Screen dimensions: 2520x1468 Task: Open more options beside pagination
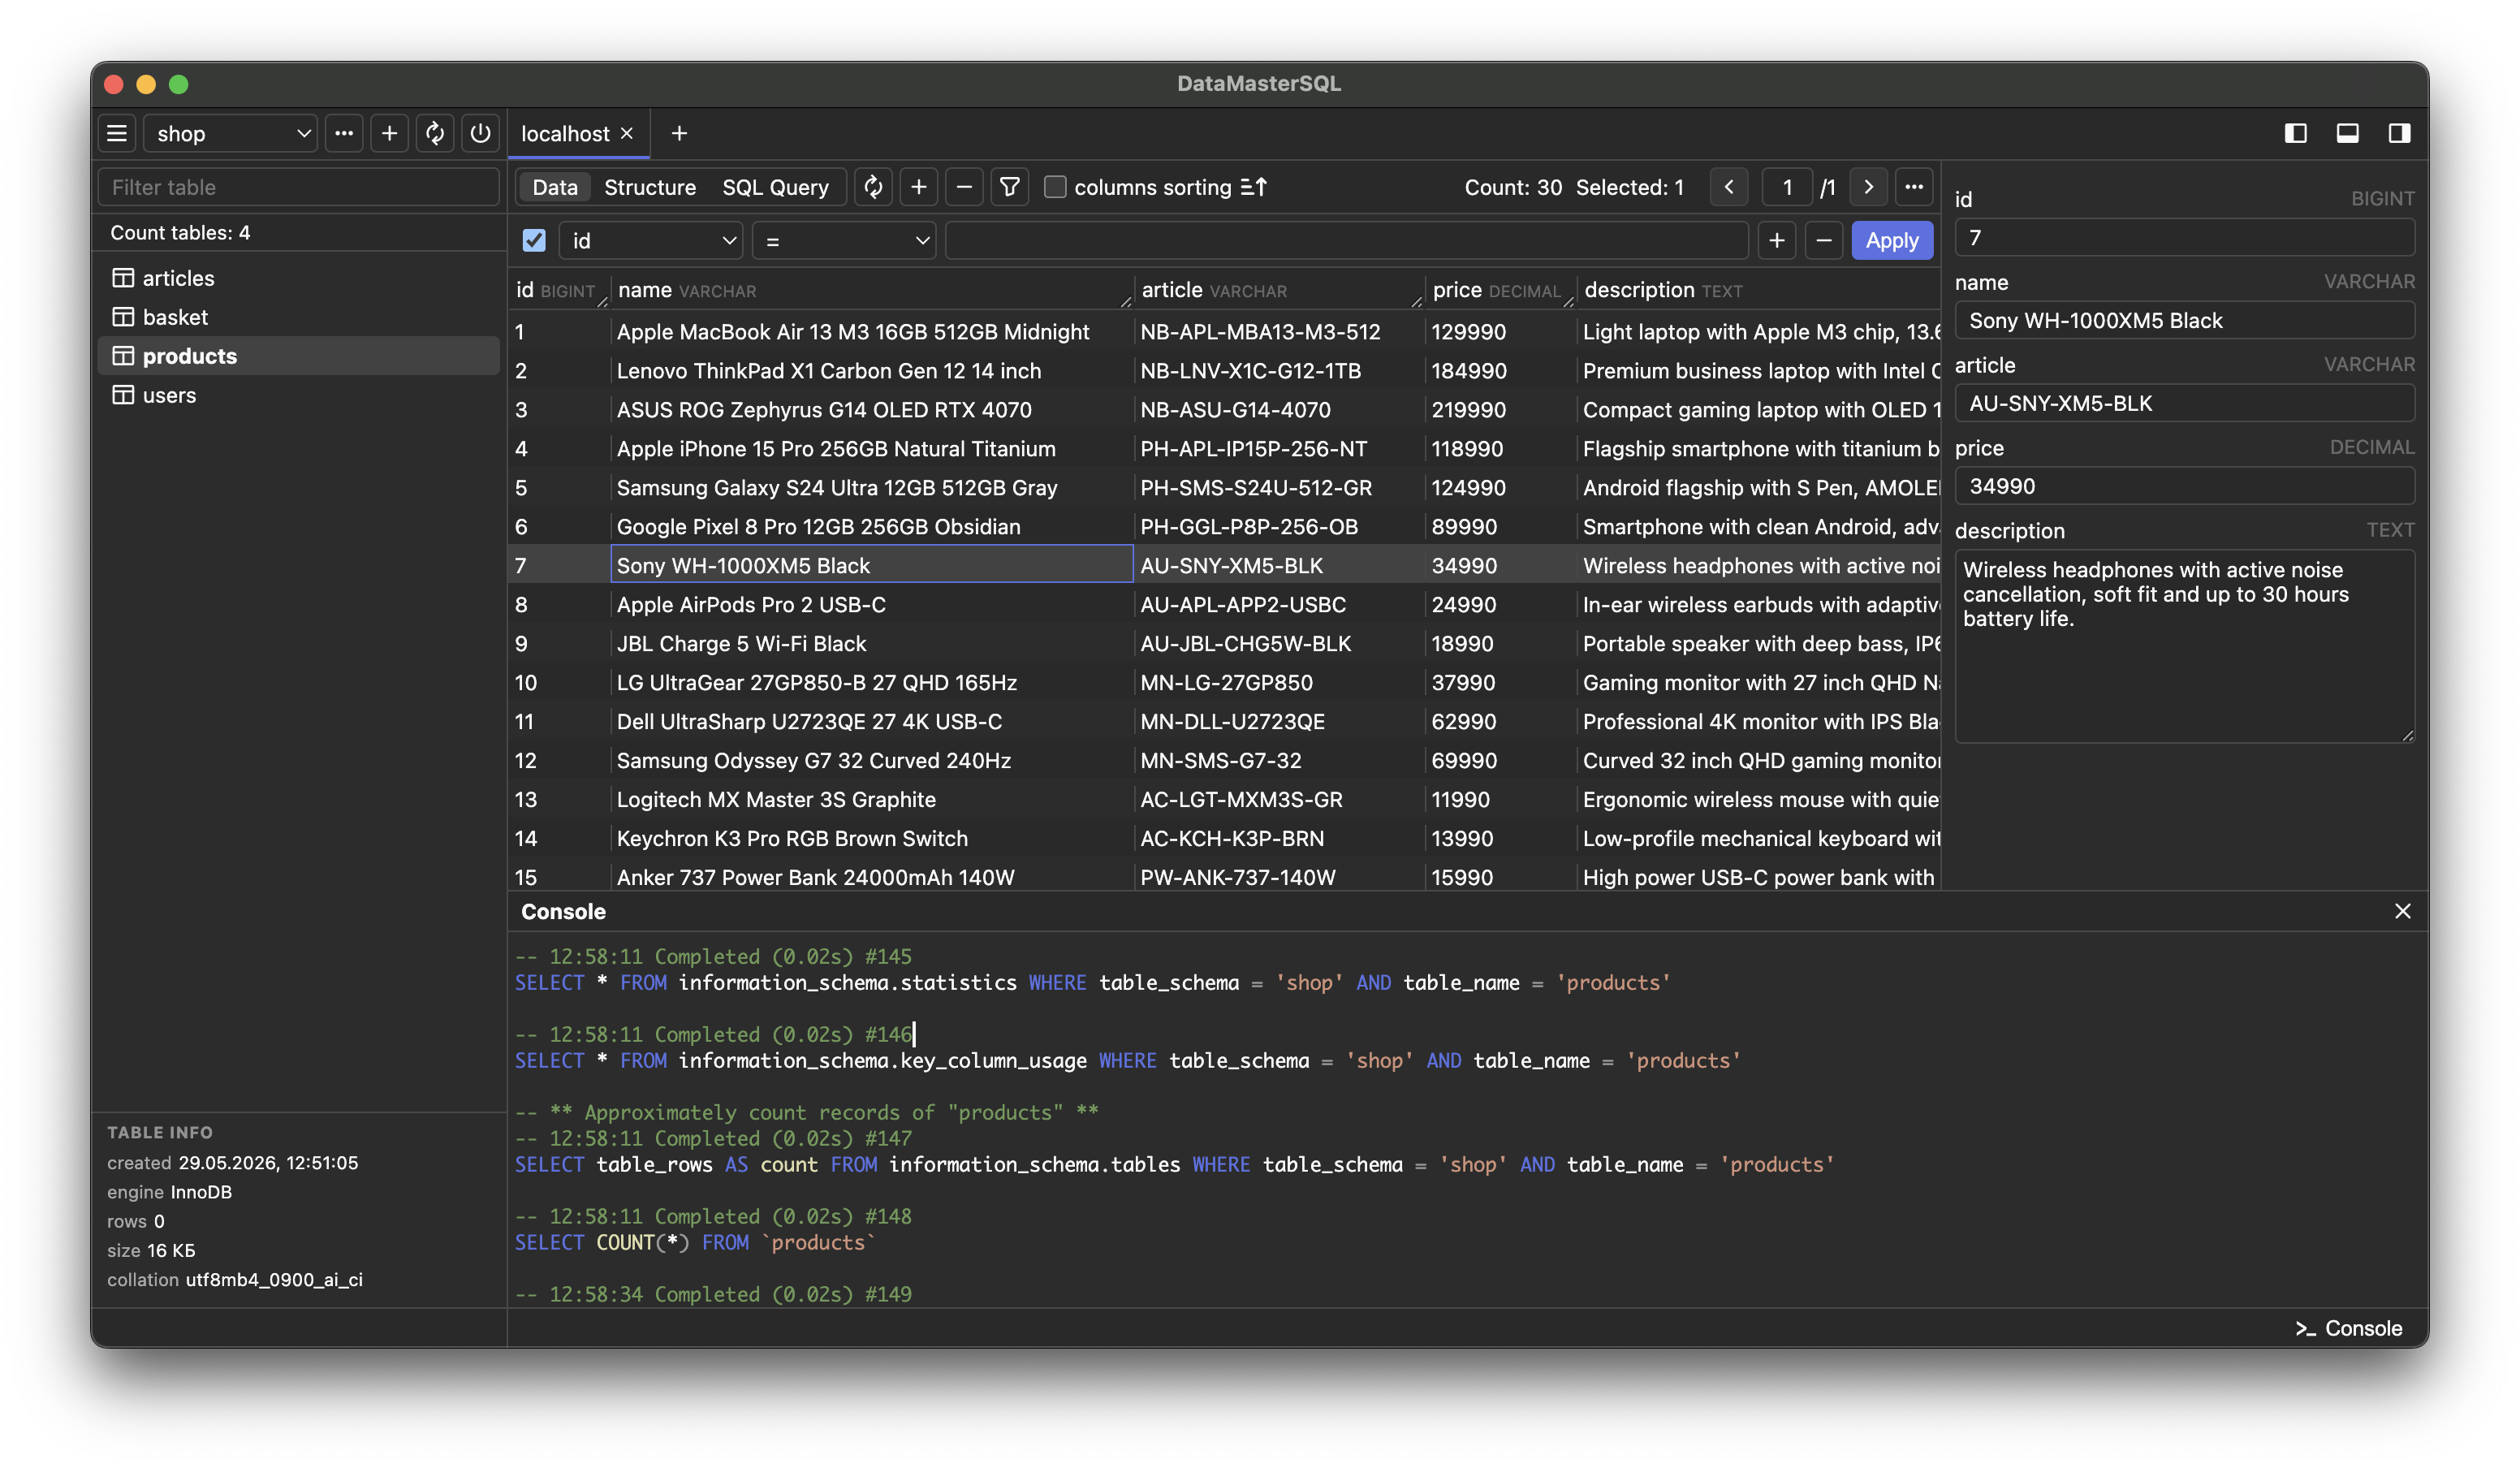pyautogui.click(x=1914, y=187)
